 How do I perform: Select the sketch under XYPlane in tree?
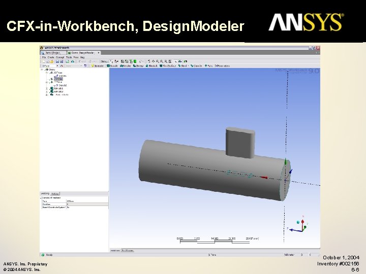pyautogui.click(x=63, y=76)
